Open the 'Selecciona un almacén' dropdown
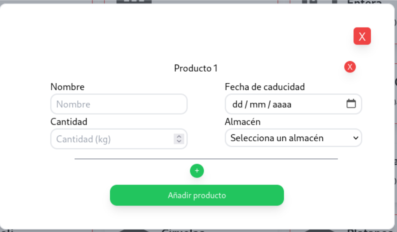Screen dimensions: 397x232 tap(288, 138)
